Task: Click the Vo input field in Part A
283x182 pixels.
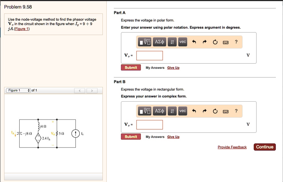Action: coord(150,56)
